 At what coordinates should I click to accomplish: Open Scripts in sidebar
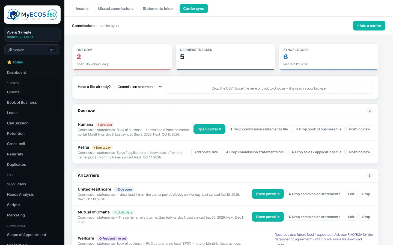click(32, 205)
